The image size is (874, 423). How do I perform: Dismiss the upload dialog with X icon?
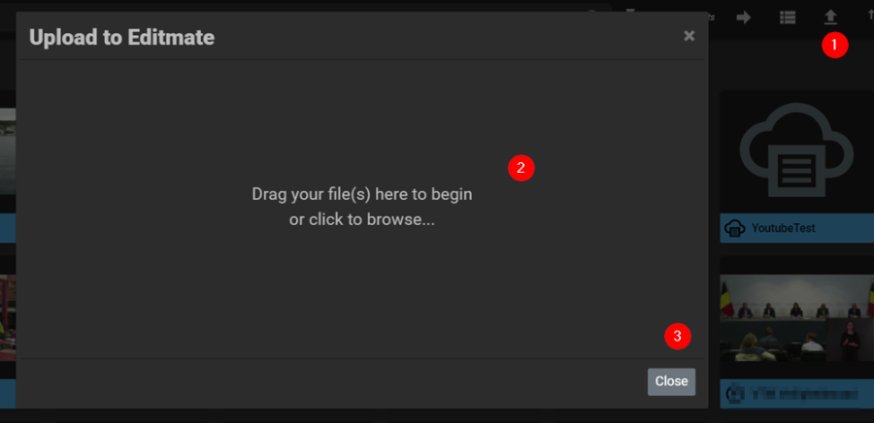[x=689, y=36]
